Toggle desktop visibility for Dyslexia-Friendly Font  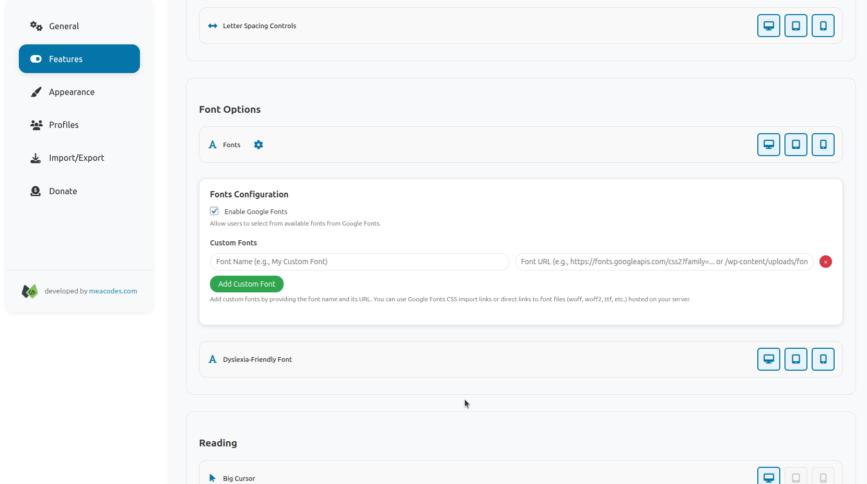768,359
